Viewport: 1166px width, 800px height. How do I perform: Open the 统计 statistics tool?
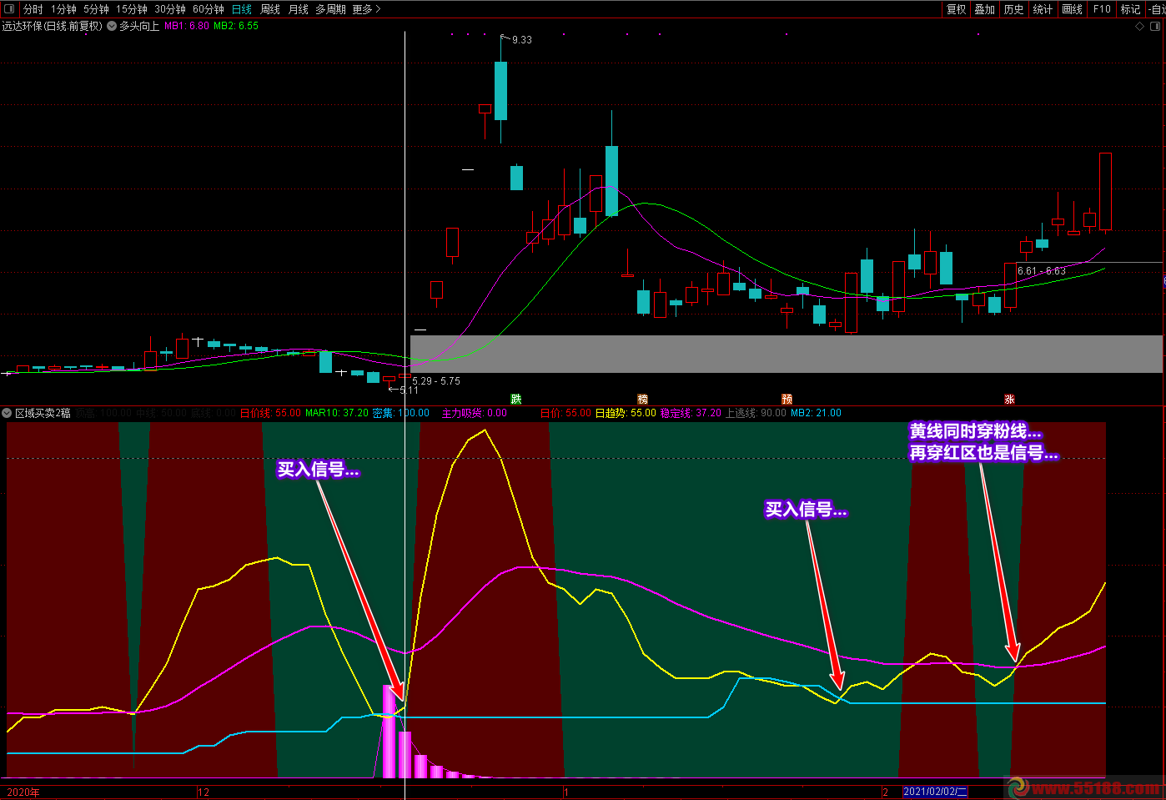click(1043, 9)
